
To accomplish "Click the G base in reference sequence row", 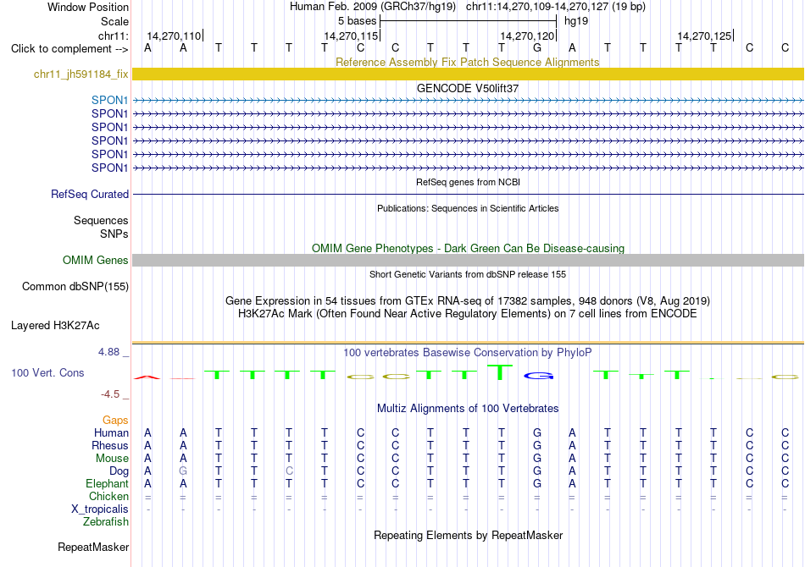I will pos(537,48).
